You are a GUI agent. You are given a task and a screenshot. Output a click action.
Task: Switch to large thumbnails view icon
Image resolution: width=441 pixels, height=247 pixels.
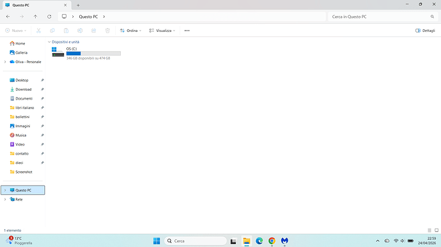(x=437, y=230)
